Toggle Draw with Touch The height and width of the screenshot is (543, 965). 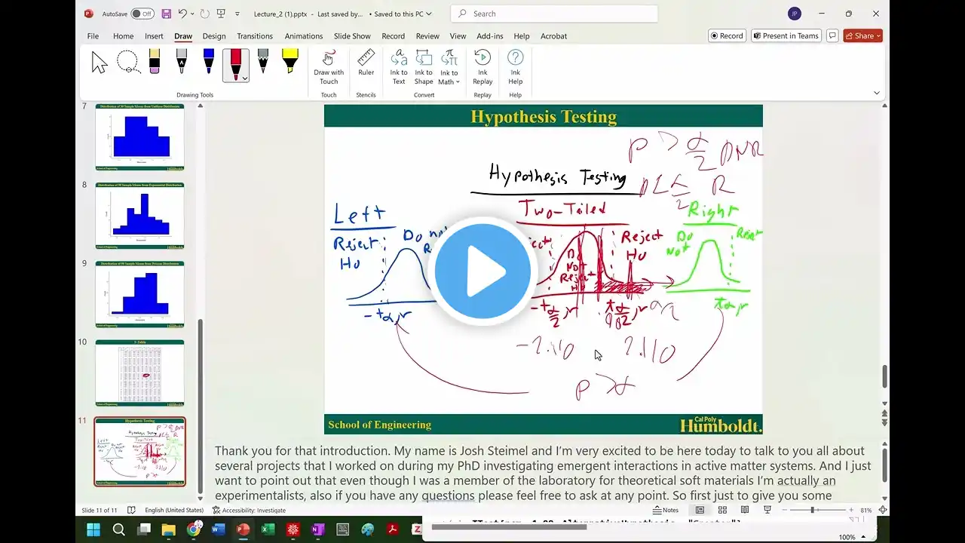coord(329,68)
